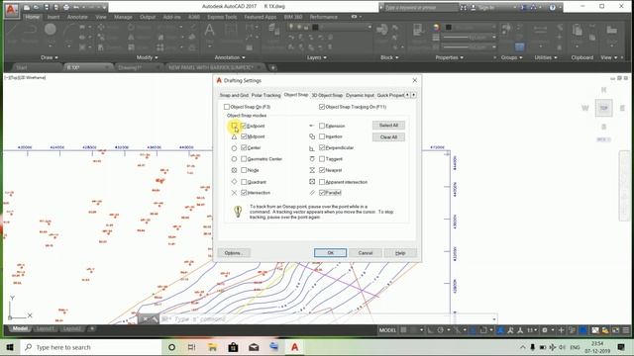Open File Explorer from the taskbar
Viewport: 634px width, 356px height.
tap(212, 347)
